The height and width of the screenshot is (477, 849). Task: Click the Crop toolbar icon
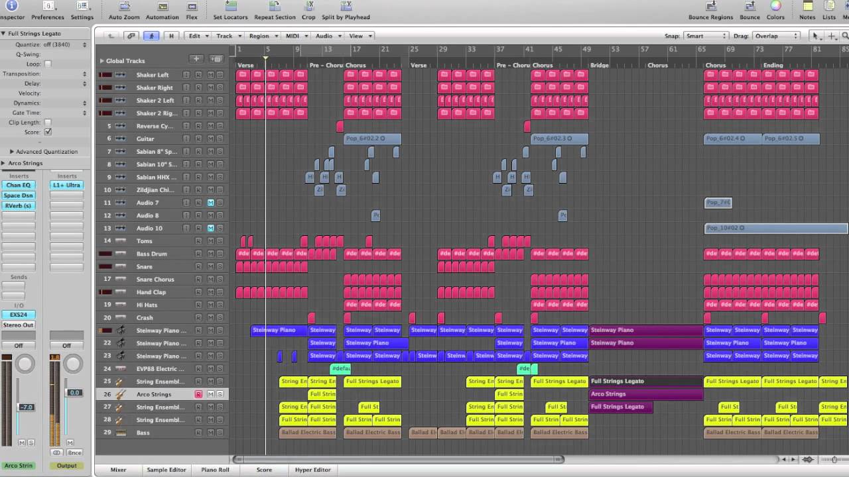pos(308,7)
